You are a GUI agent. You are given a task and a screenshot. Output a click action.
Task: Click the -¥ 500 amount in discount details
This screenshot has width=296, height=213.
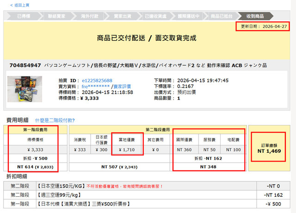click(273, 204)
